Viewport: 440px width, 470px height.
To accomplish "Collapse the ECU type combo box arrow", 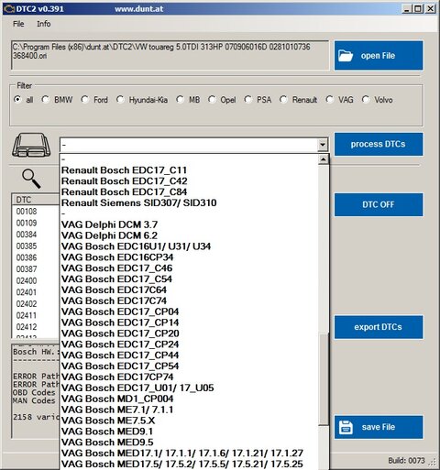I will click(323, 145).
